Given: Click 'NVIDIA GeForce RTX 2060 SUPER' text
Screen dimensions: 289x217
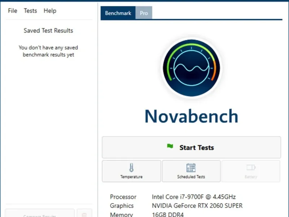Looking at the screenshot, I should point(197,205).
